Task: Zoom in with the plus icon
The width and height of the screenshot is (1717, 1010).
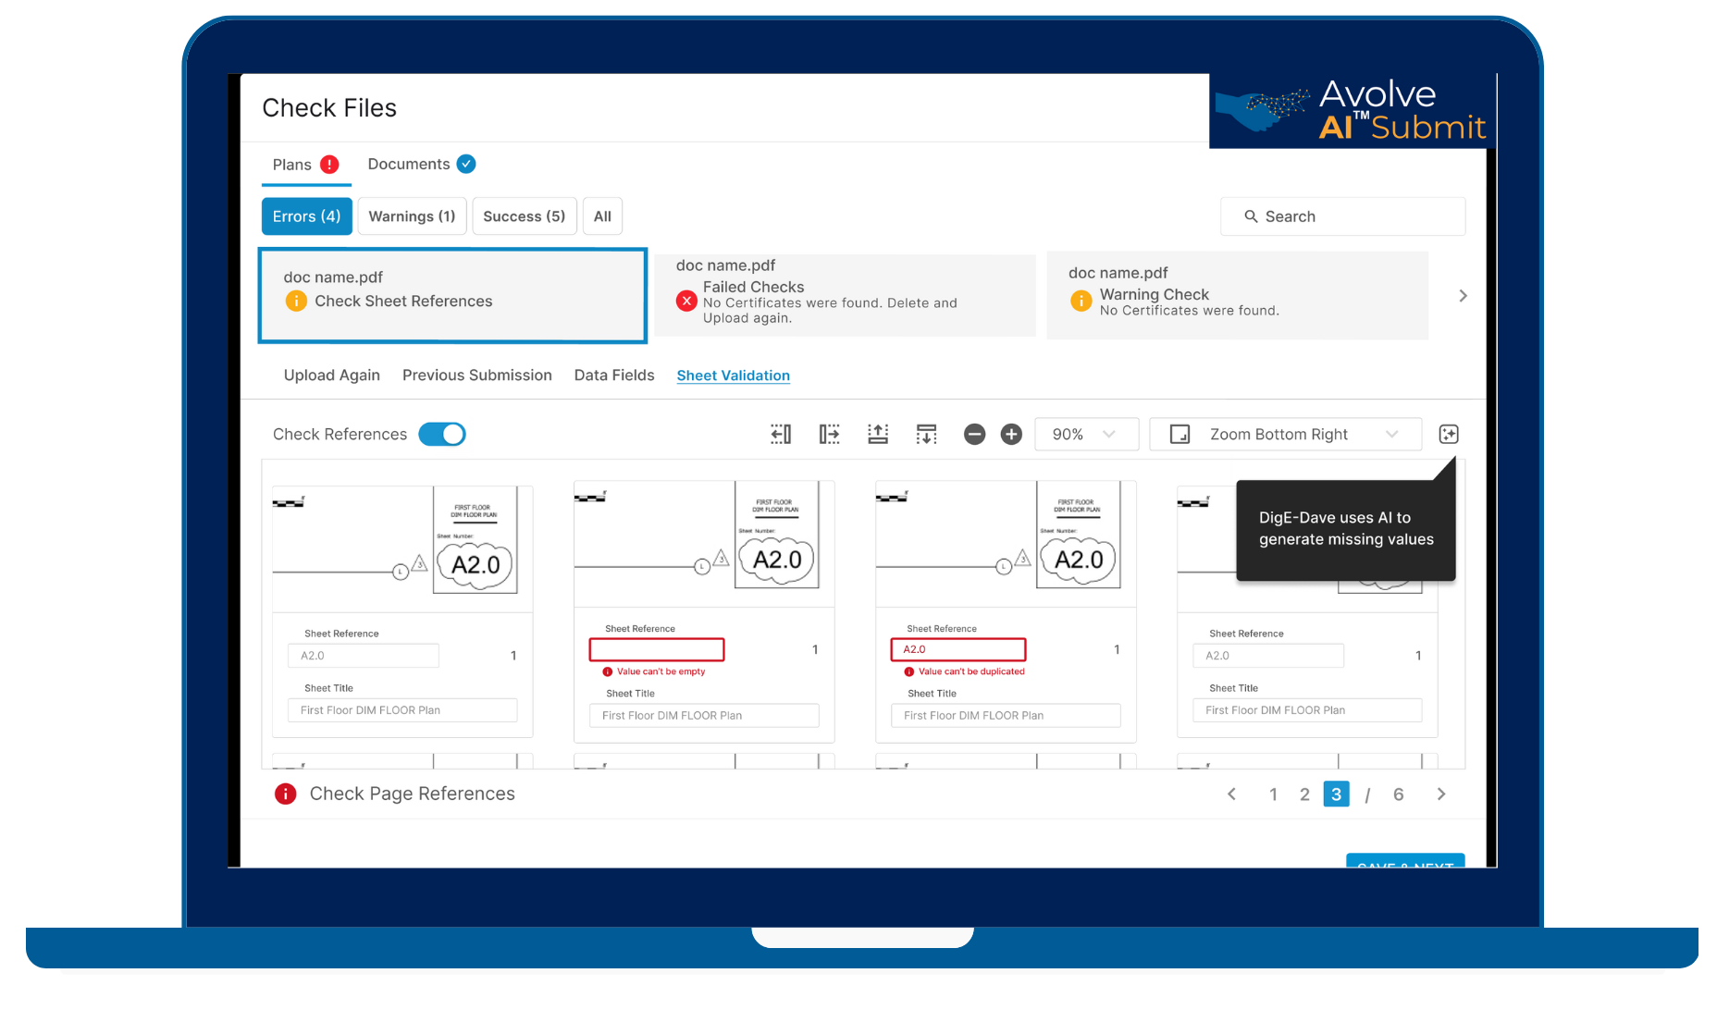Action: pos(1011,435)
